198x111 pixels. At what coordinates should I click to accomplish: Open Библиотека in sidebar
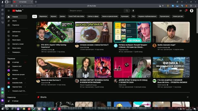pos(17,32)
